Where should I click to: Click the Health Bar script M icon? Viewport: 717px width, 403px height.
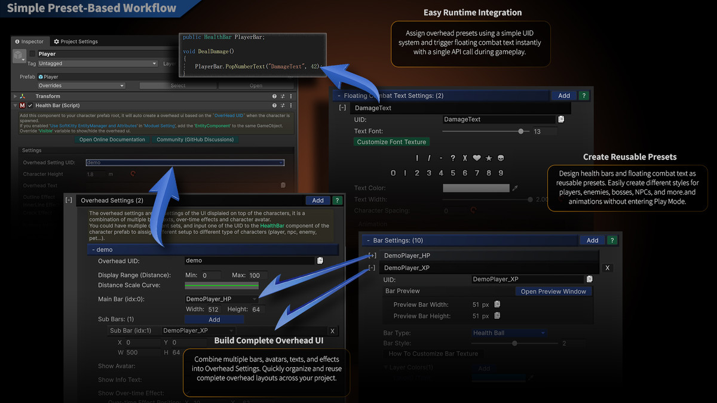[22, 106]
